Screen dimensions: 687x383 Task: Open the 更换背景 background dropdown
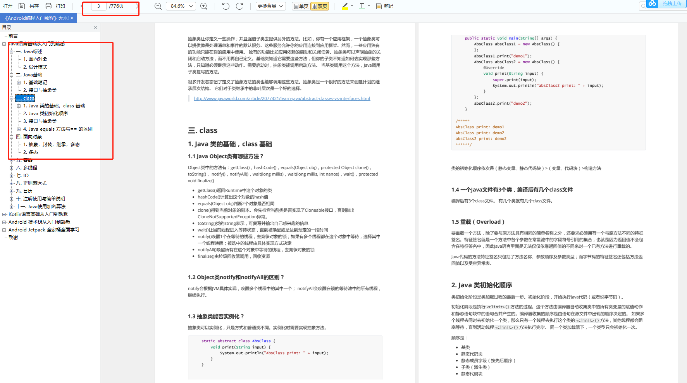click(270, 6)
